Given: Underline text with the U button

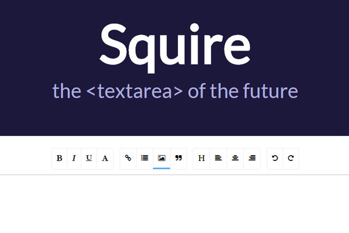Looking at the screenshot, I should coord(89,158).
